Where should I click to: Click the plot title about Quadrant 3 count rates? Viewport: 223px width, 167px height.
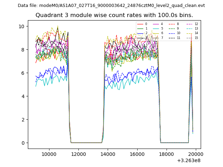[x=114, y=15]
